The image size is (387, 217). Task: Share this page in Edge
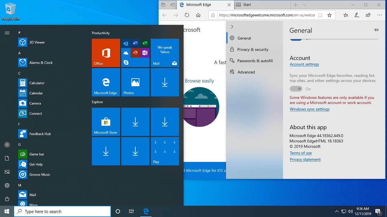pos(368,15)
